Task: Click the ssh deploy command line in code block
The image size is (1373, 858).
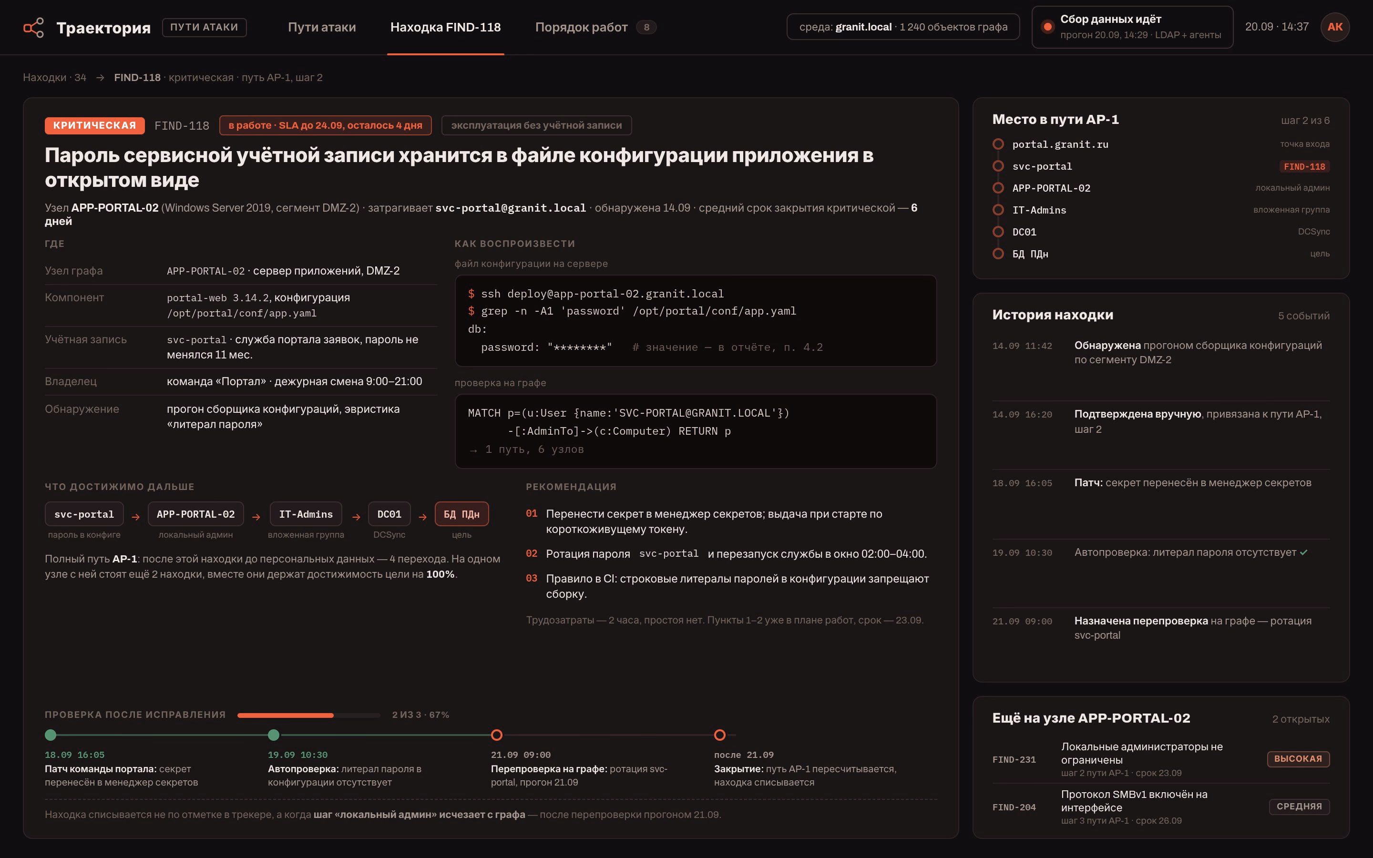Action: click(596, 294)
